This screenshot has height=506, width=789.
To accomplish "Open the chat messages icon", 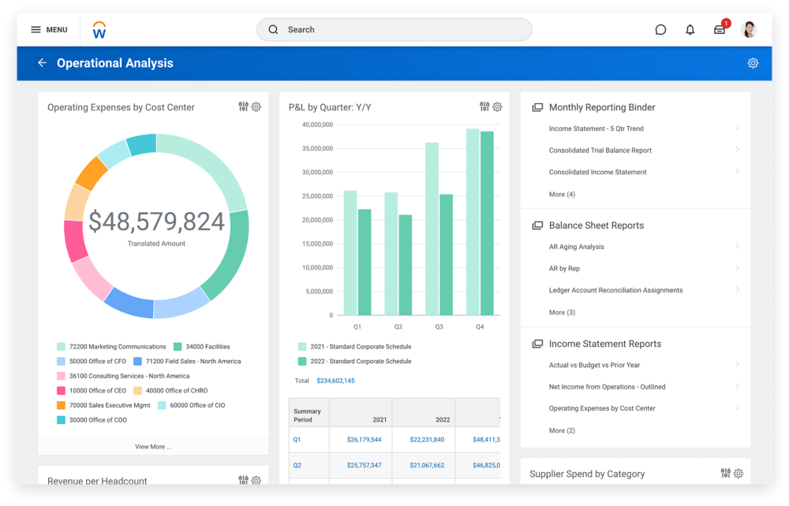I will pos(660,29).
